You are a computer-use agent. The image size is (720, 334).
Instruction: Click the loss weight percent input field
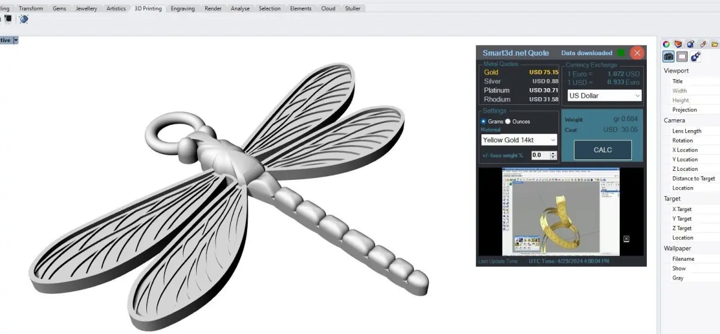540,155
